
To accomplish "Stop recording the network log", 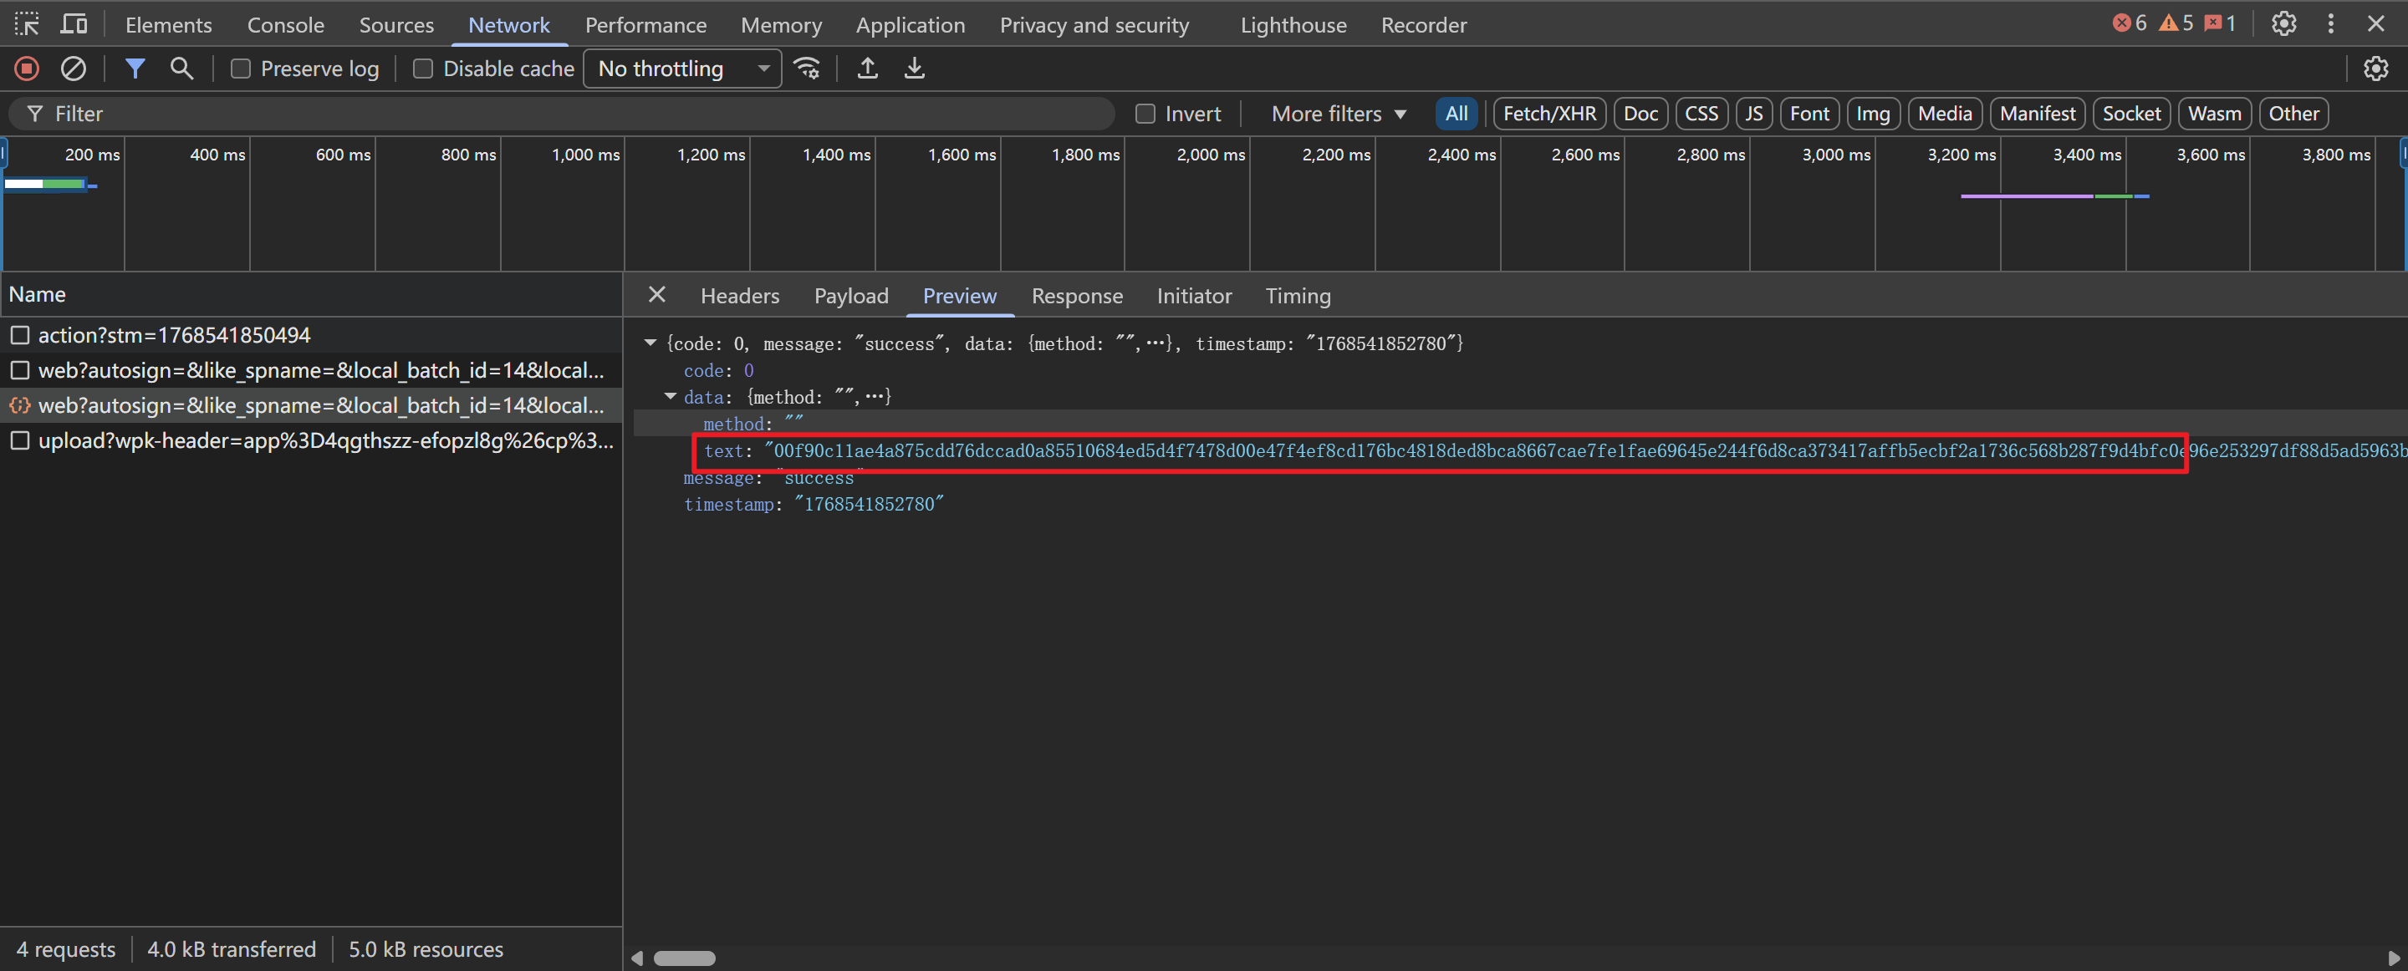I will [x=27, y=69].
